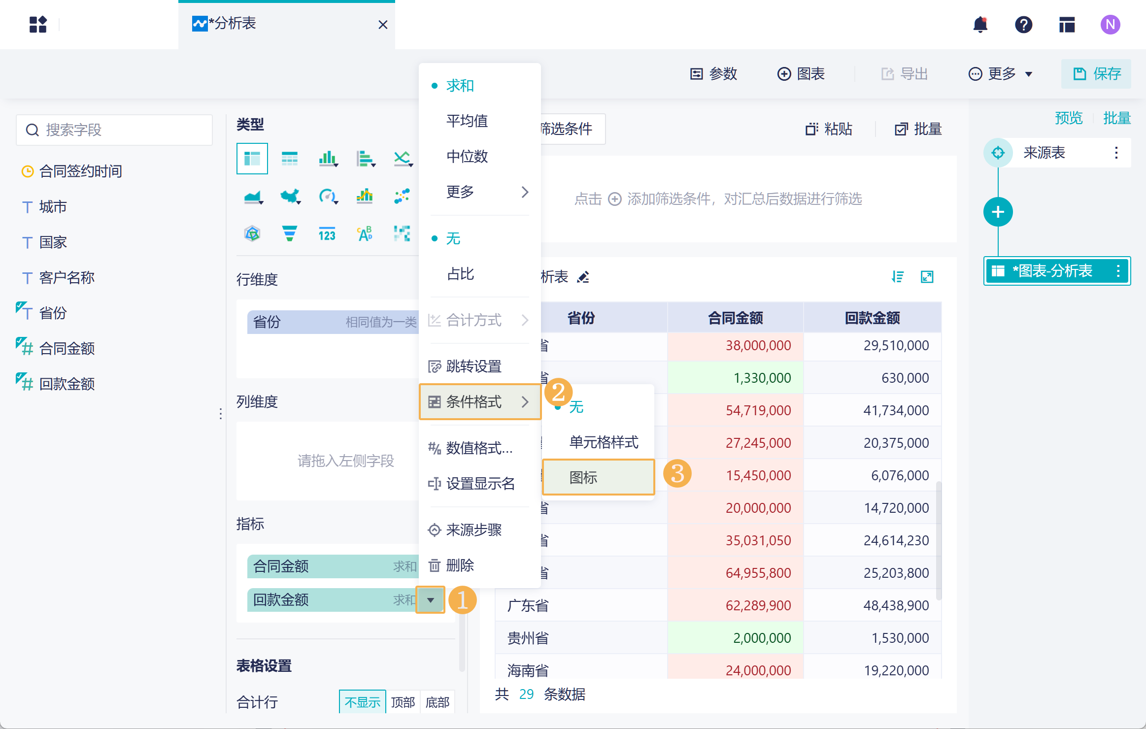
Task: Pick the gauge dashboard chart icon
Action: coord(327,197)
